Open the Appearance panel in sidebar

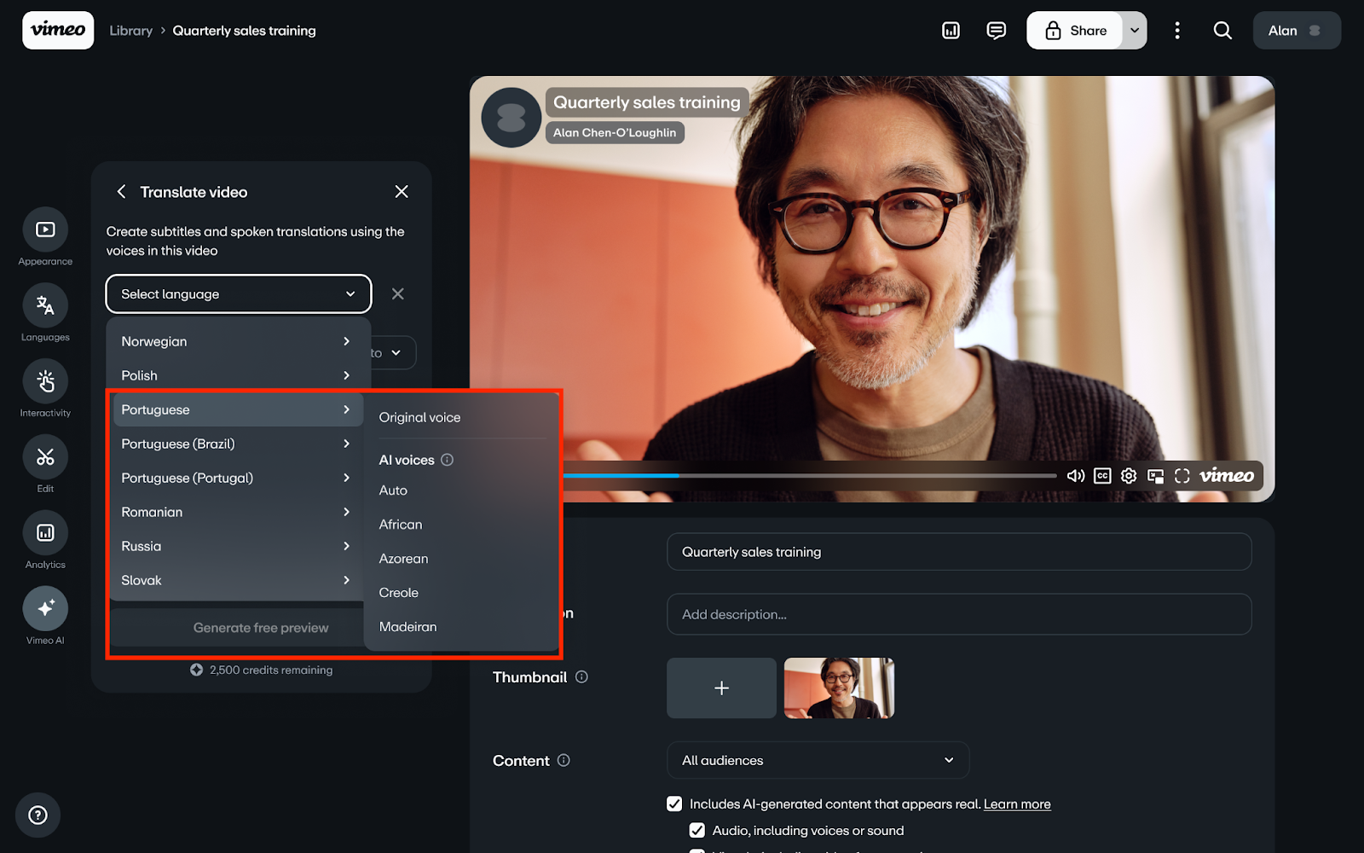(45, 230)
